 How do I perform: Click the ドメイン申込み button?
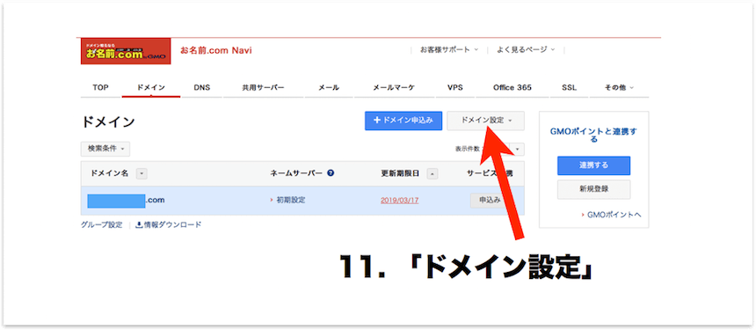pos(403,121)
